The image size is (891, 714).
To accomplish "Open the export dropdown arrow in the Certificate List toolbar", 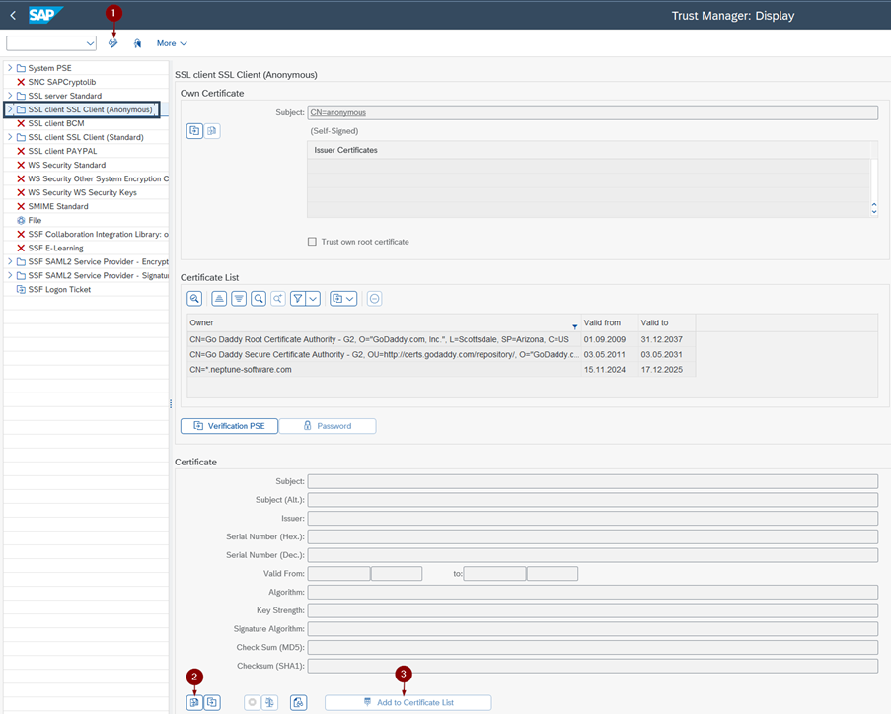I will [350, 298].
